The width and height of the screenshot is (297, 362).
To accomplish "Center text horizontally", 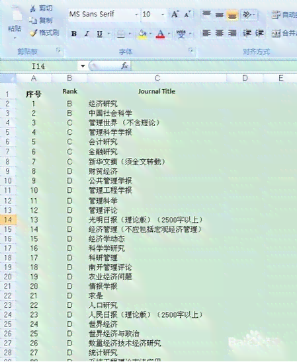I will point(220,33).
